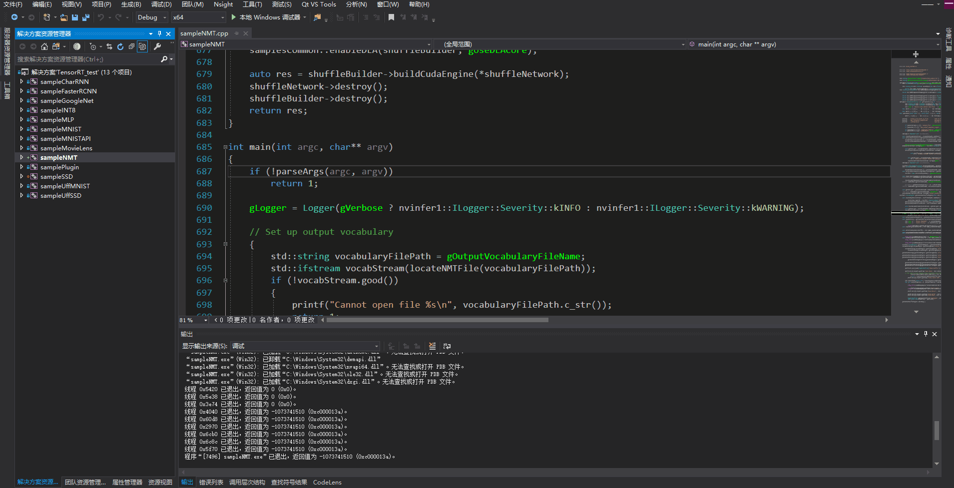Open project properties via the wrench icon

[157, 46]
